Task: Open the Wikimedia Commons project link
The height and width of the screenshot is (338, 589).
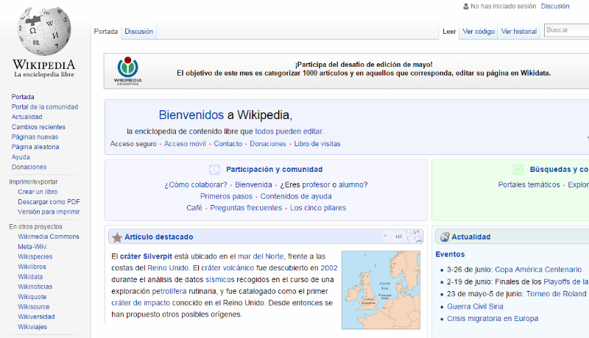Action: pyautogui.click(x=49, y=237)
